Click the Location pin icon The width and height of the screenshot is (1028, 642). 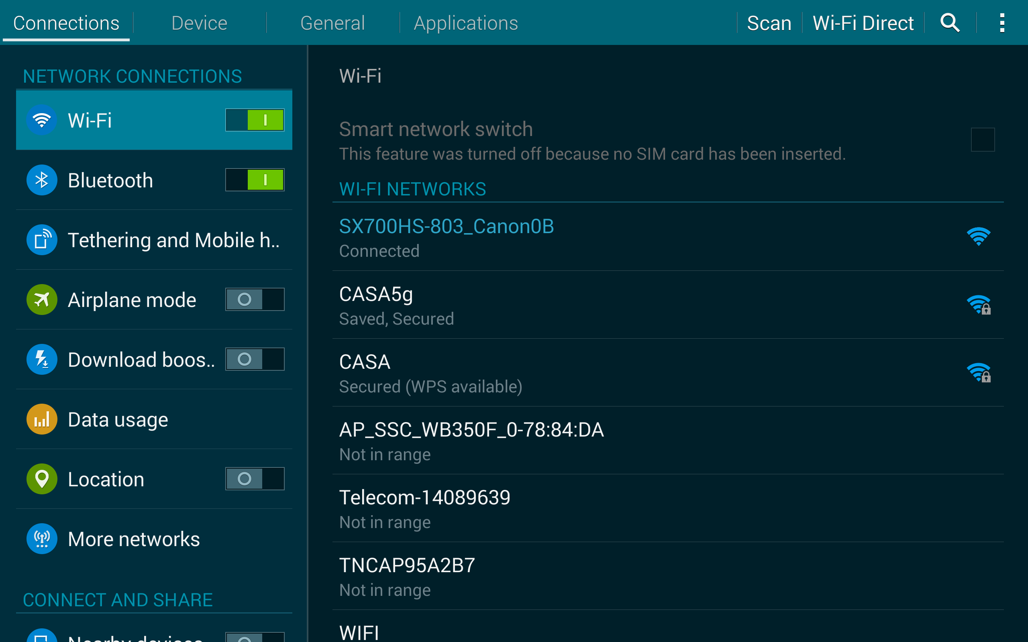tap(41, 479)
